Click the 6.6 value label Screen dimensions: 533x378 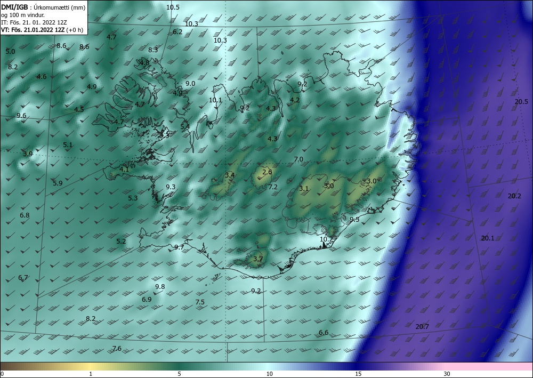[324, 333]
